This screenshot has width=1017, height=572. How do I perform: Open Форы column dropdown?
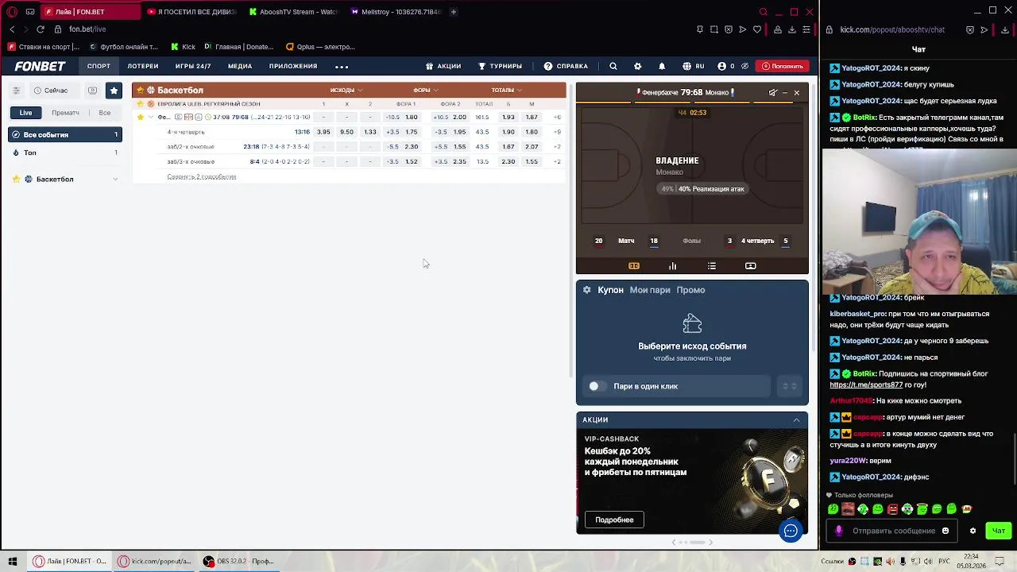pyautogui.click(x=426, y=91)
